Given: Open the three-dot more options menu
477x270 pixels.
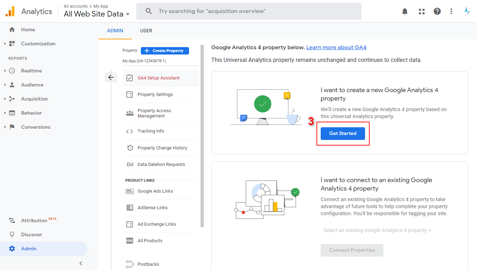Looking at the screenshot, I should 451,11.
